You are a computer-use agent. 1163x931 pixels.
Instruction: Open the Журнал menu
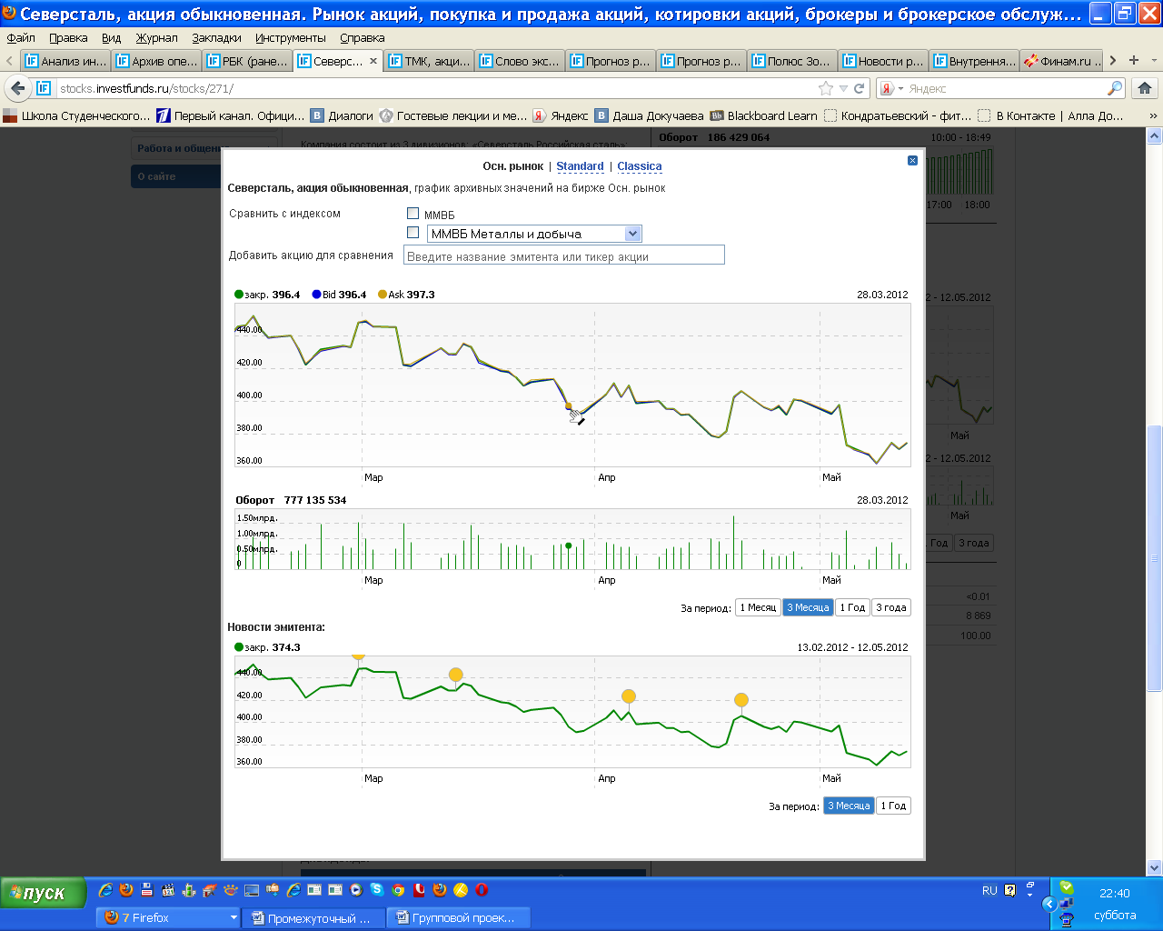[156, 38]
